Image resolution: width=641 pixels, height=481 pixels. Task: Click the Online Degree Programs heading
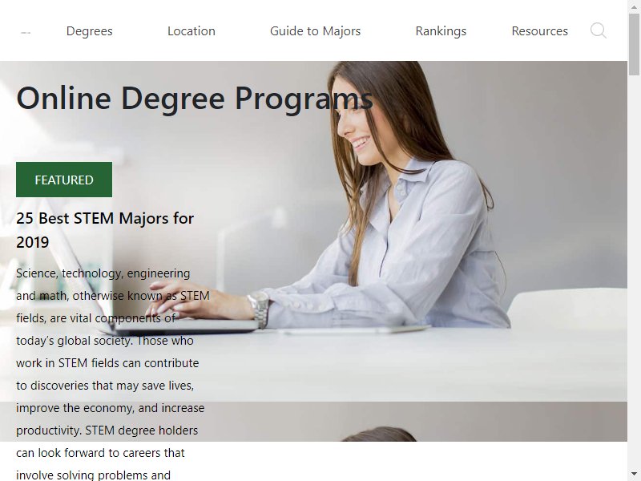click(195, 99)
